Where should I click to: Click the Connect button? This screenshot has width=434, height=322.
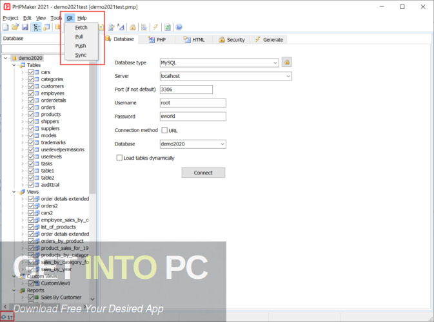tap(203, 173)
